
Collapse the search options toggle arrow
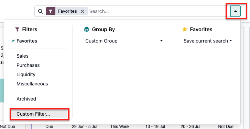click(x=236, y=11)
